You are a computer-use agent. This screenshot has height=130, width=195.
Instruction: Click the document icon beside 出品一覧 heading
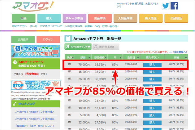click(x=68, y=38)
